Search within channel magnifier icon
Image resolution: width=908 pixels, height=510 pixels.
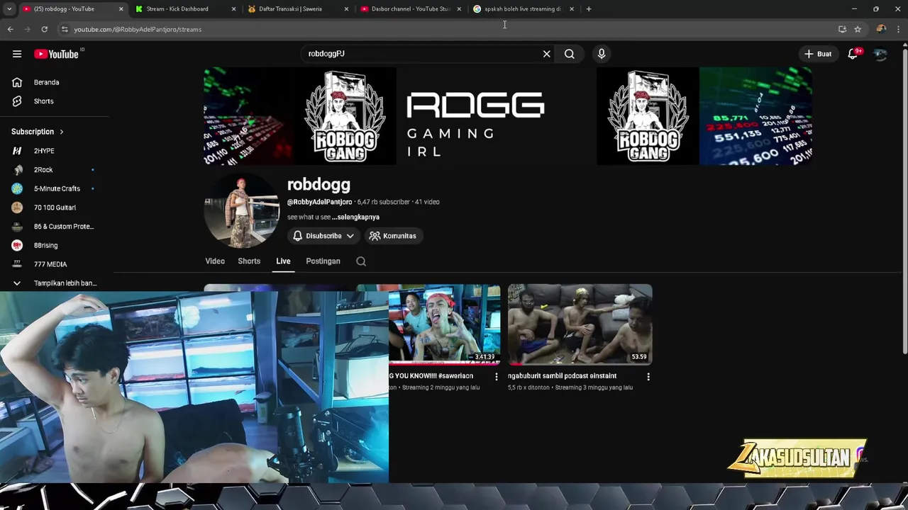tap(361, 261)
